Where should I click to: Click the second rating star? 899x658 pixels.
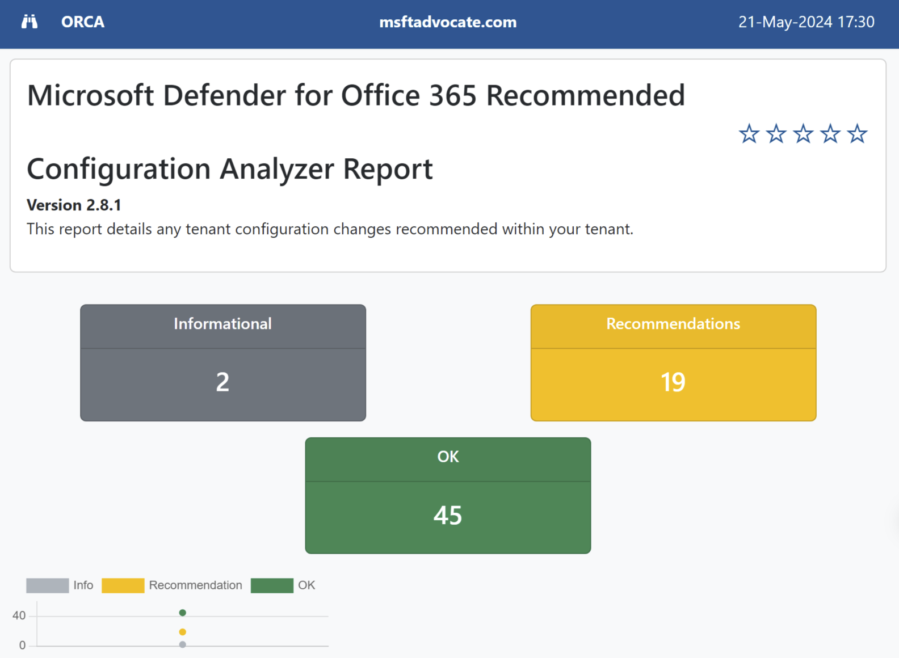[x=776, y=134]
